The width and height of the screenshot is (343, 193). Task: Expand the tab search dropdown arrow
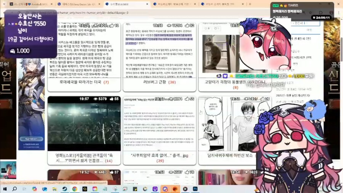click(4, 4)
